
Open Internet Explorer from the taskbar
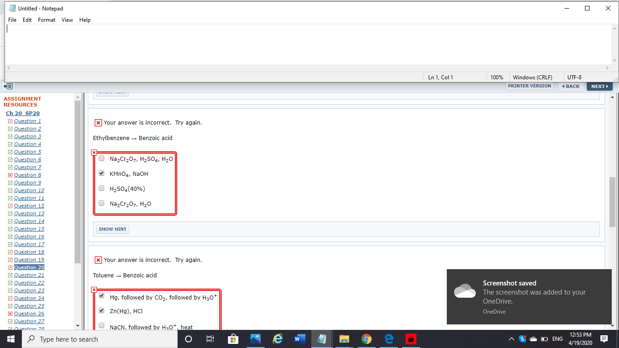point(277,339)
